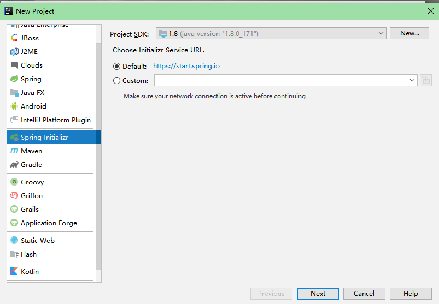The height and width of the screenshot is (304, 439).
Task: Click the Flash folder icon
Action: click(14, 254)
